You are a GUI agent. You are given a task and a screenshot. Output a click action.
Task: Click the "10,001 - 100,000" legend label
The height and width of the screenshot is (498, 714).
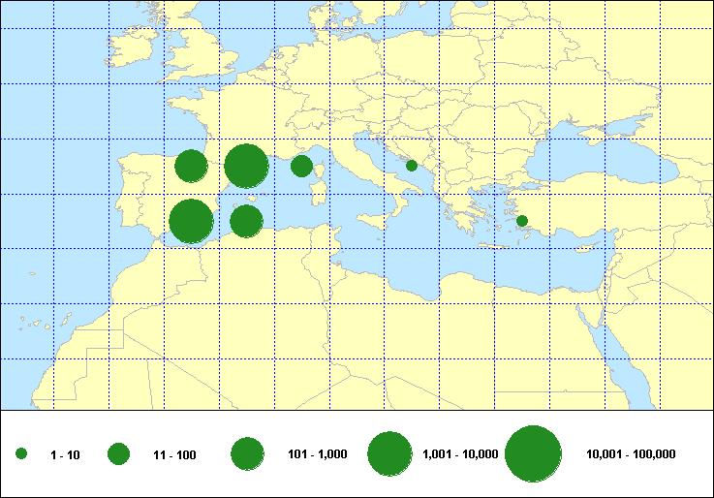pos(631,454)
